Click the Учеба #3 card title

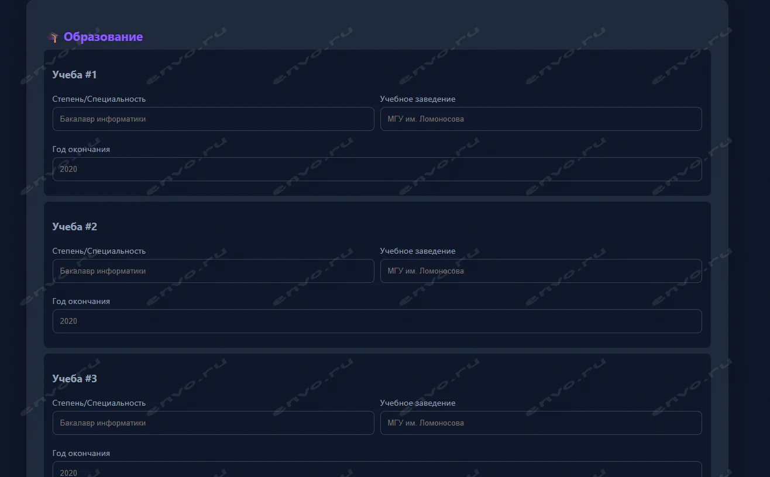tap(74, 379)
